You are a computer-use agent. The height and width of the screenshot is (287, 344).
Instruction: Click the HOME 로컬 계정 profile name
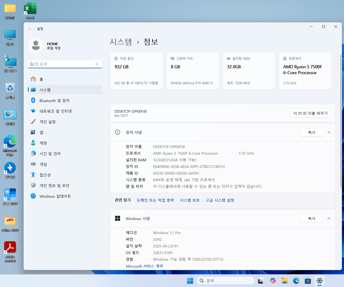tap(54, 46)
